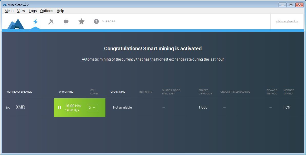Viewport: 306px width, 155px height.
Task: Click the 1,063 shares difficulty value
Action: 203,107
